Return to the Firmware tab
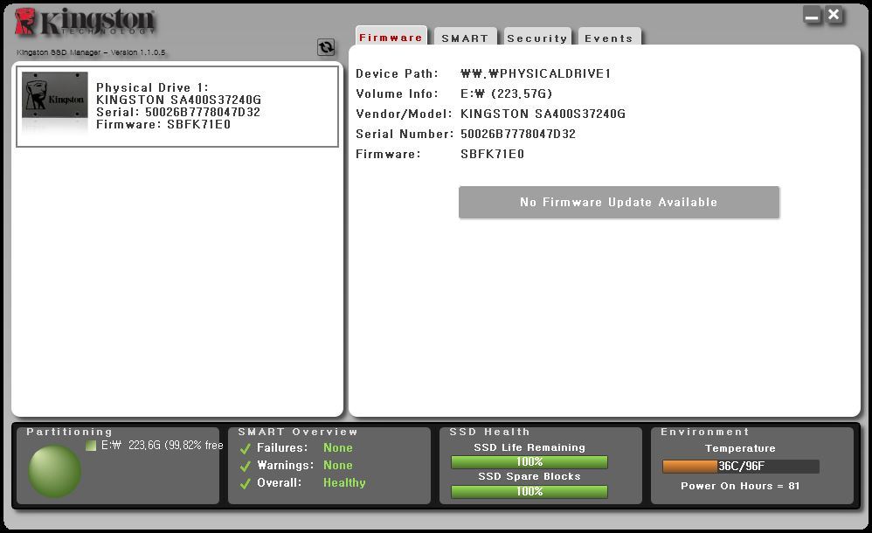Screen dimensions: 872x533 [391, 38]
